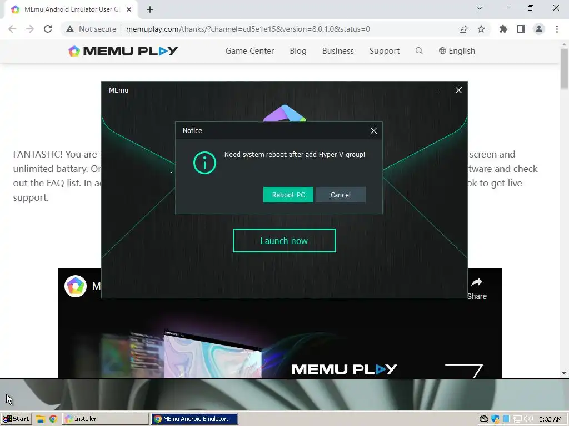Screen dimensions: 569x426
Task: Open Chrome tab search chevron
Action: tap(480, 8)
